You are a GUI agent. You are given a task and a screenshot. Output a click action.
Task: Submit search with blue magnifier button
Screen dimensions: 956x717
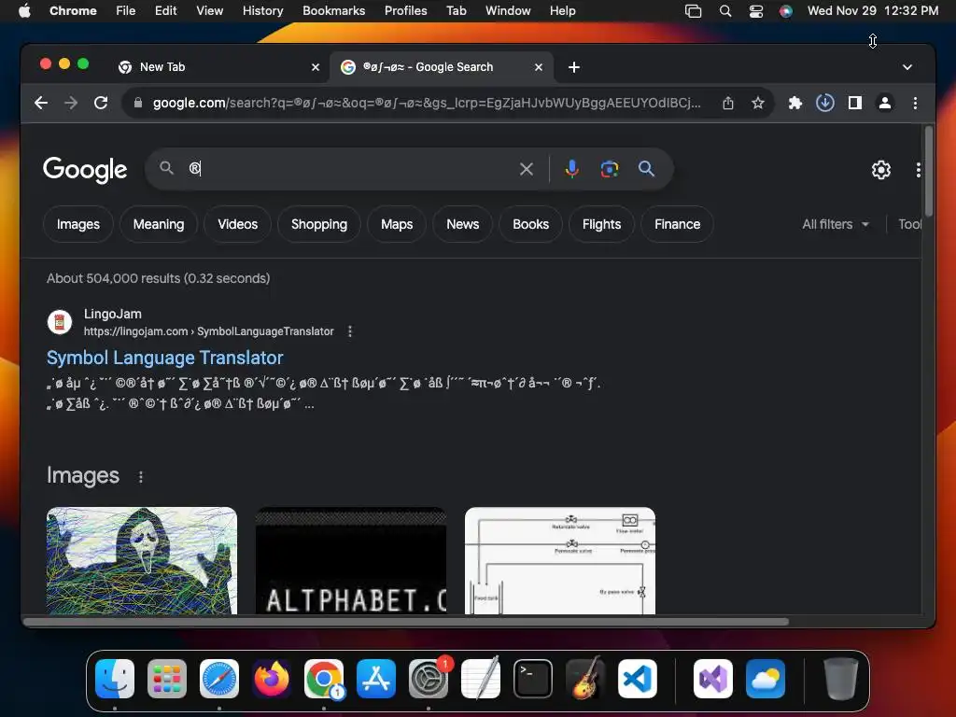(x=646, y=169)
